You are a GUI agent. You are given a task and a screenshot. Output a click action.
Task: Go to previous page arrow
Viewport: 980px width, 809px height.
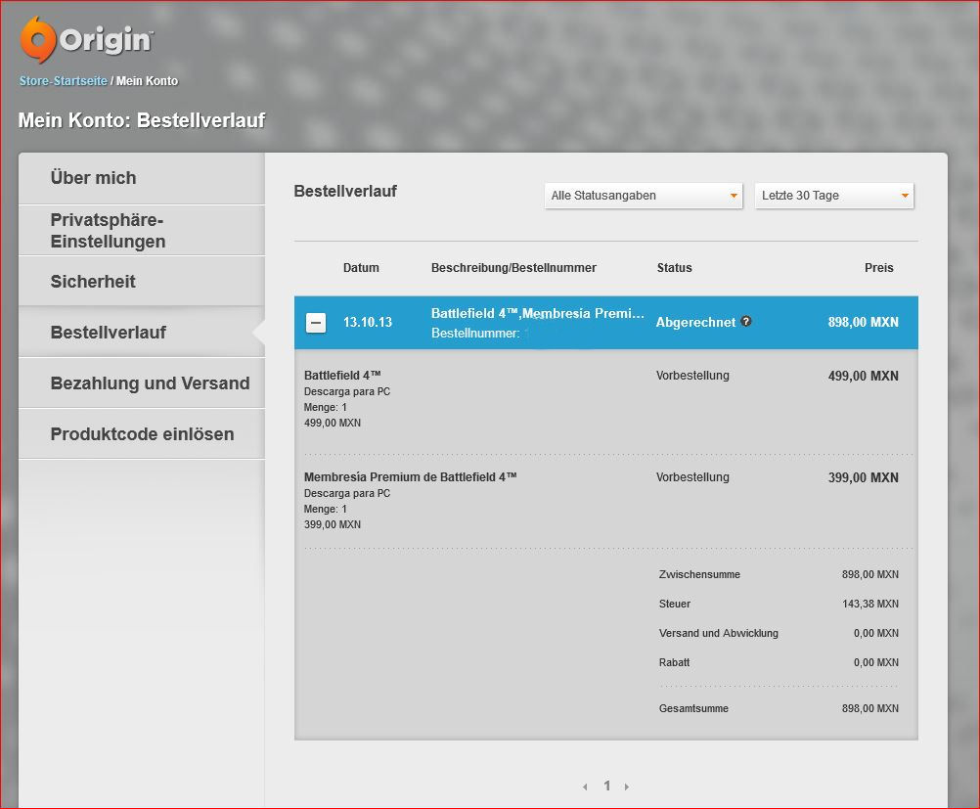point(585,787)
